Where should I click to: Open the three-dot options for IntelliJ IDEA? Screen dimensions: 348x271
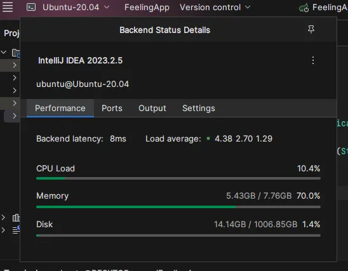click(x=313, y=60)
